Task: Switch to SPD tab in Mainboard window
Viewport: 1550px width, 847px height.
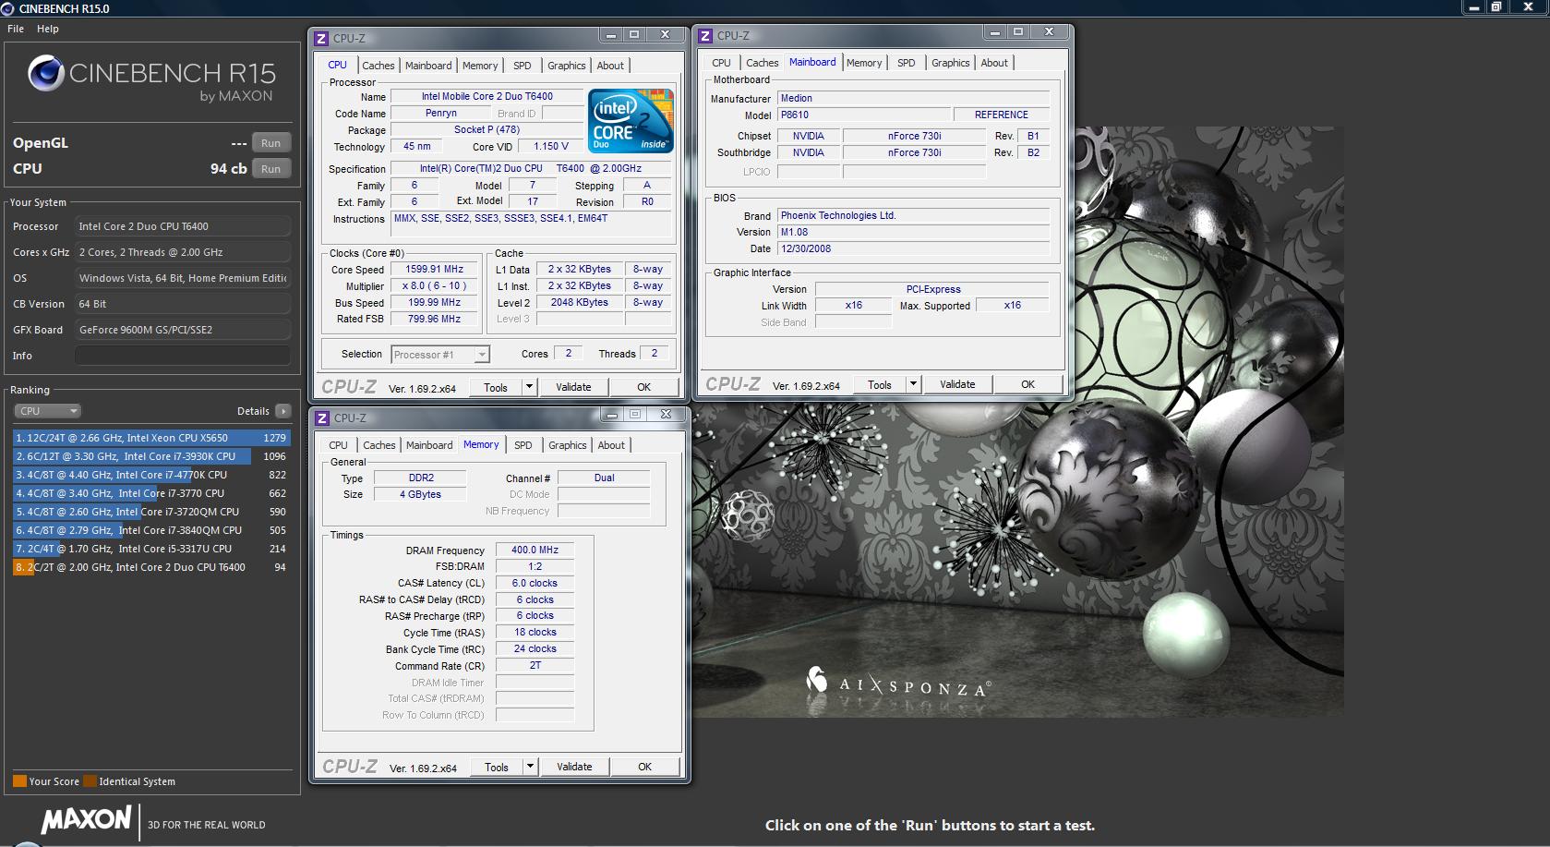Action: point(907,63)
